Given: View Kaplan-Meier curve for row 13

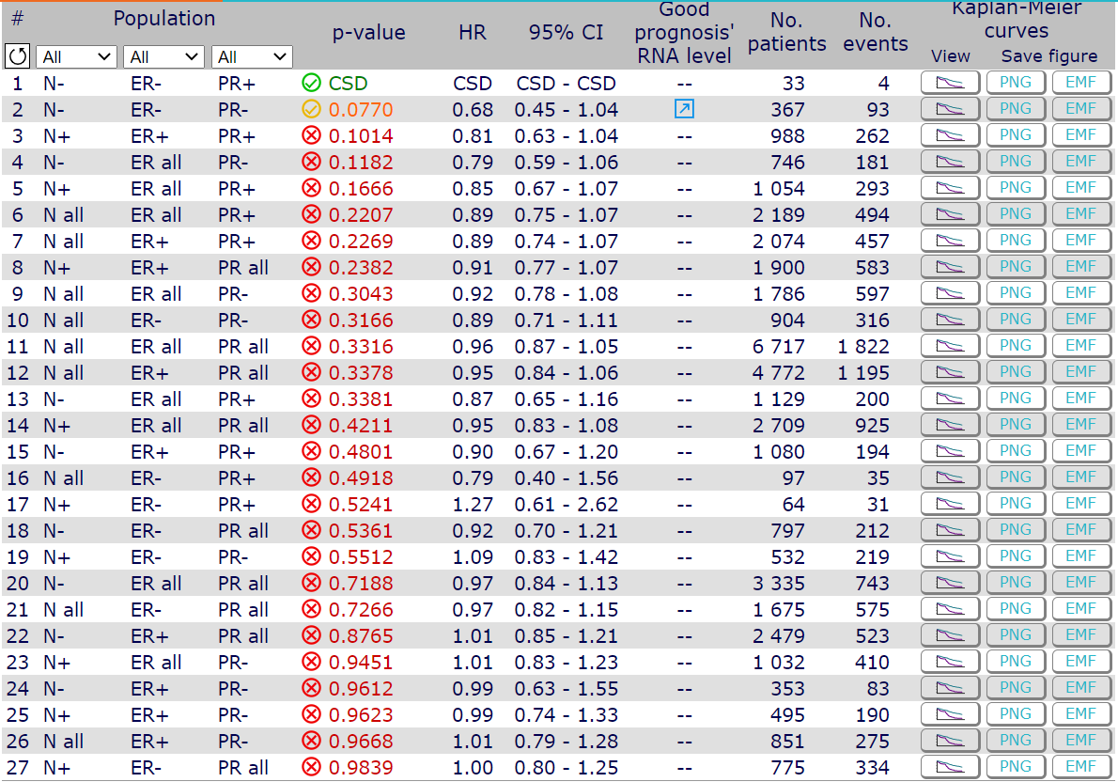Looking at the screenshot, I should pyautogui.click(x=950, y=399).
